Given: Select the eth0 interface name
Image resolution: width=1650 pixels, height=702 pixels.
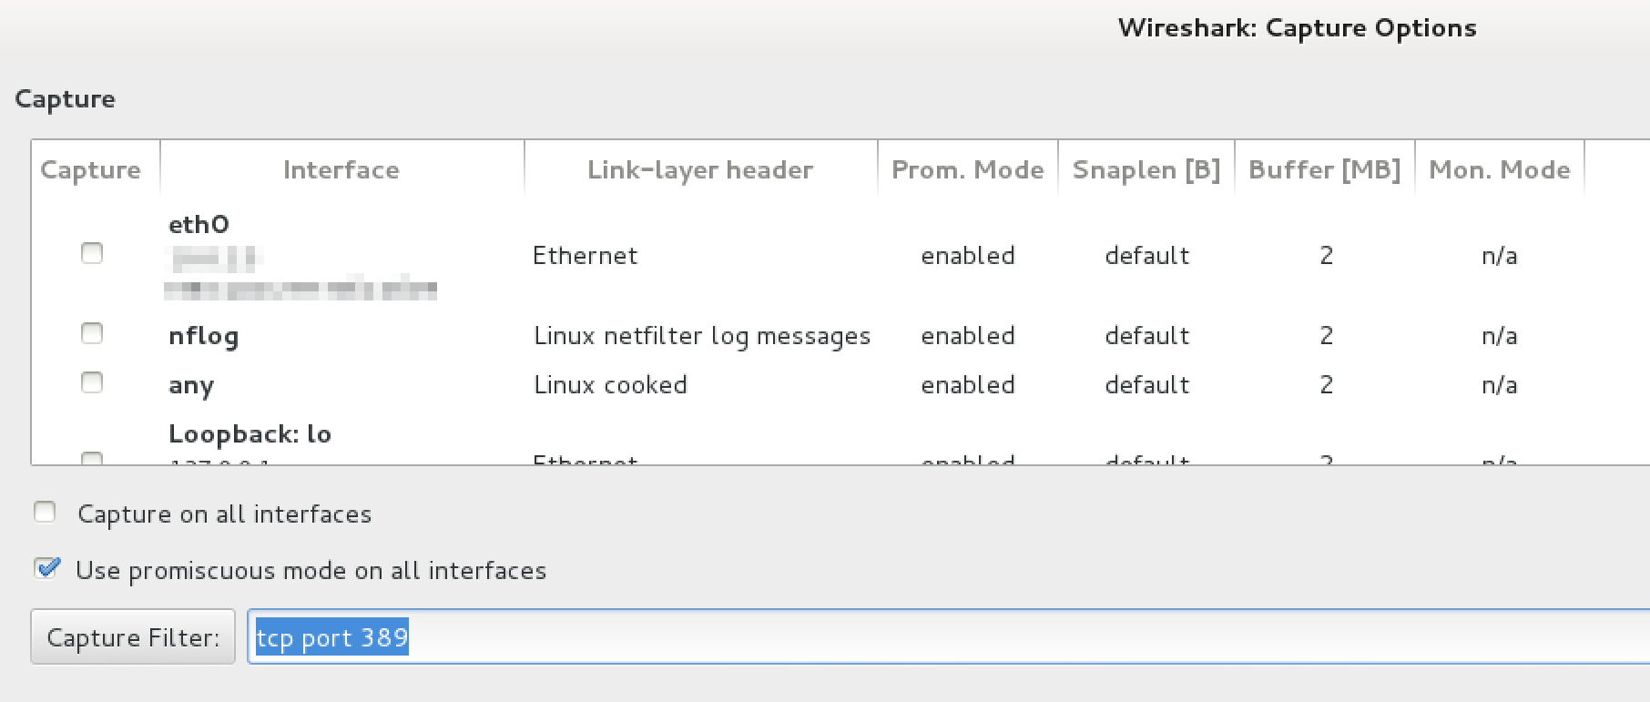Looking at the screenshot, I should click(199, 224).
